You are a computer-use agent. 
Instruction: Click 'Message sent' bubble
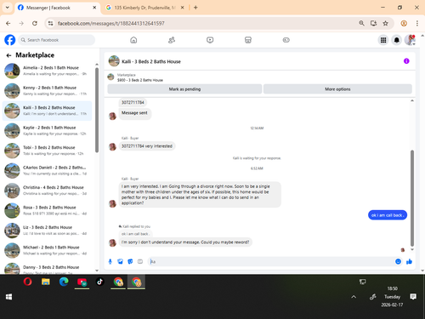click(134, 113)
